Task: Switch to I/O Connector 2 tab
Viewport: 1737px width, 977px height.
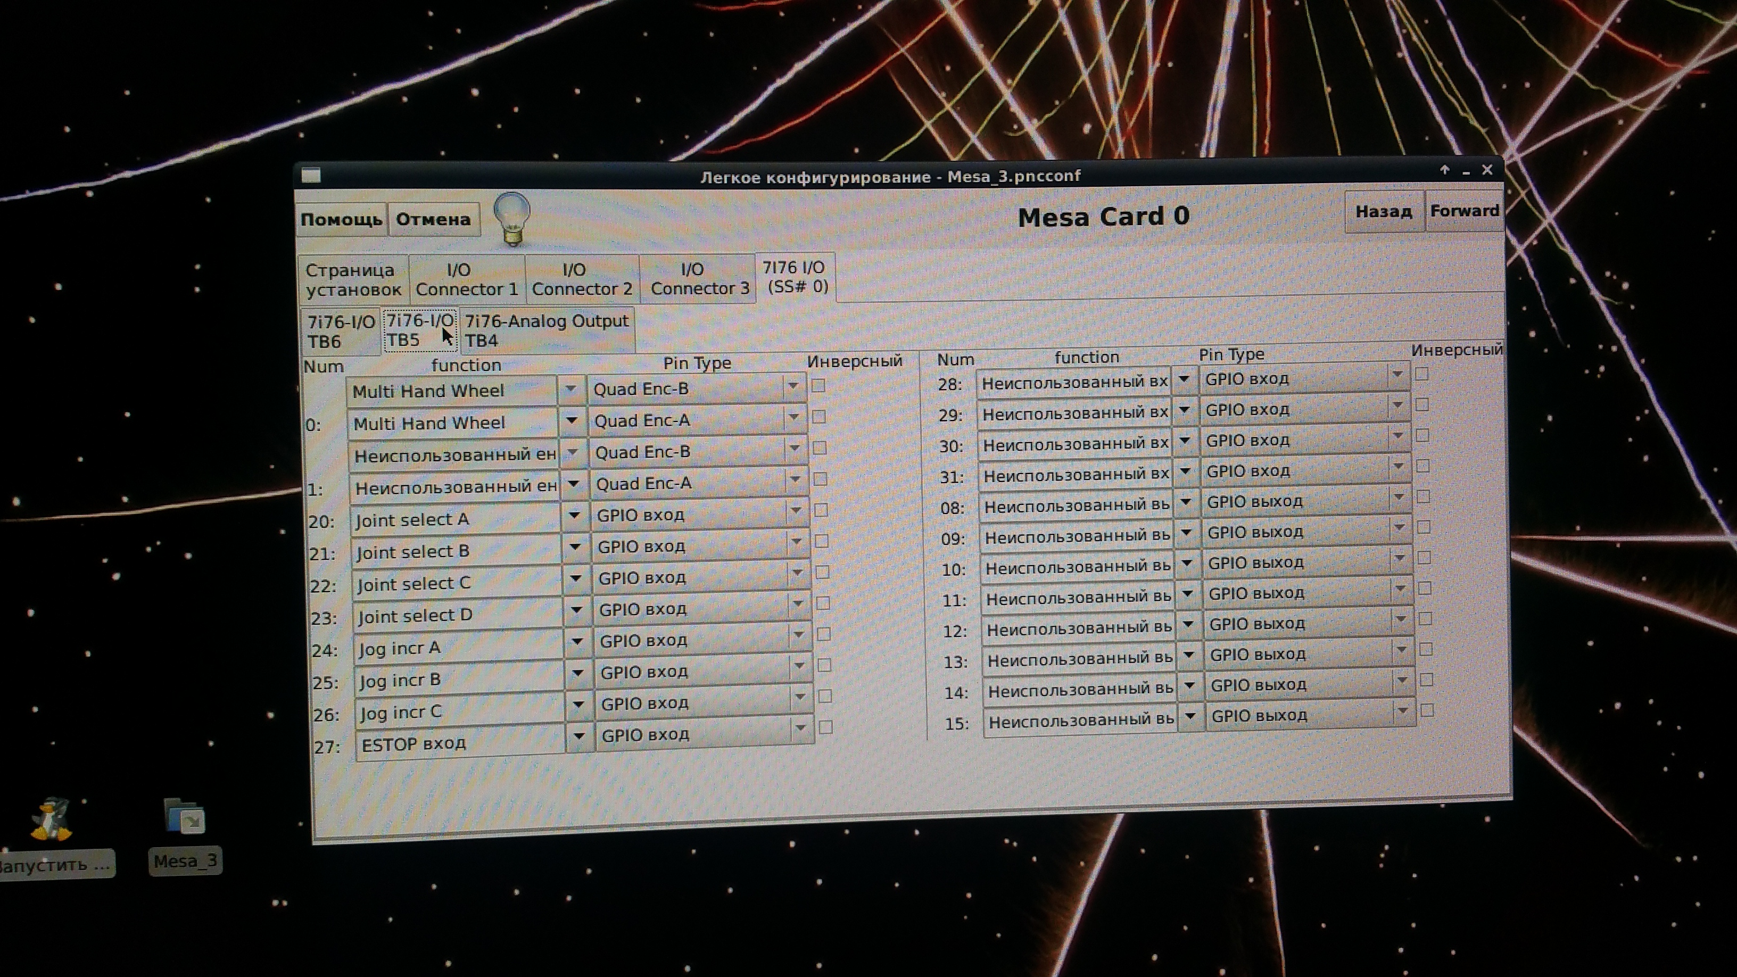Action: tap(582, 279)
